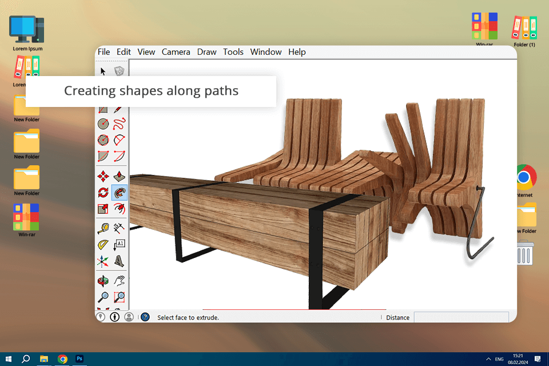Click the taskbar search magnifier
This screenshot has width=549, height=366.
click(26, 359)
